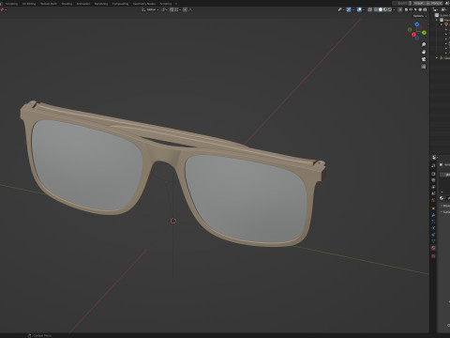
Task: Toggle render camera filter icon in outliner header
Action: (x=425, y=9)
